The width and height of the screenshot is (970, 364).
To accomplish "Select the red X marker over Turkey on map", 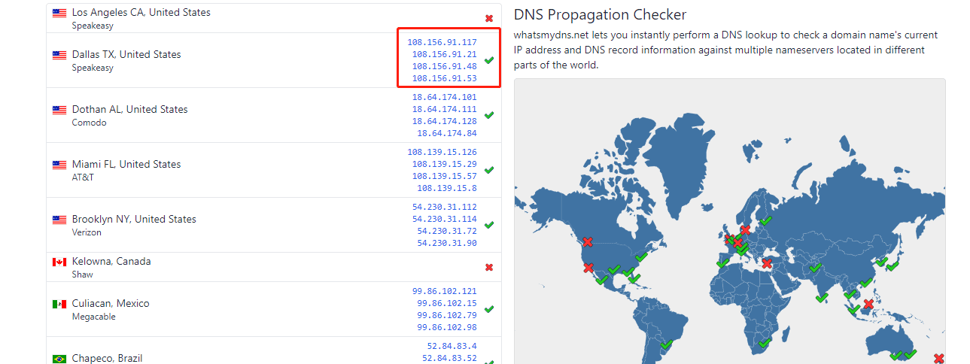I will [x=767, y=263].
